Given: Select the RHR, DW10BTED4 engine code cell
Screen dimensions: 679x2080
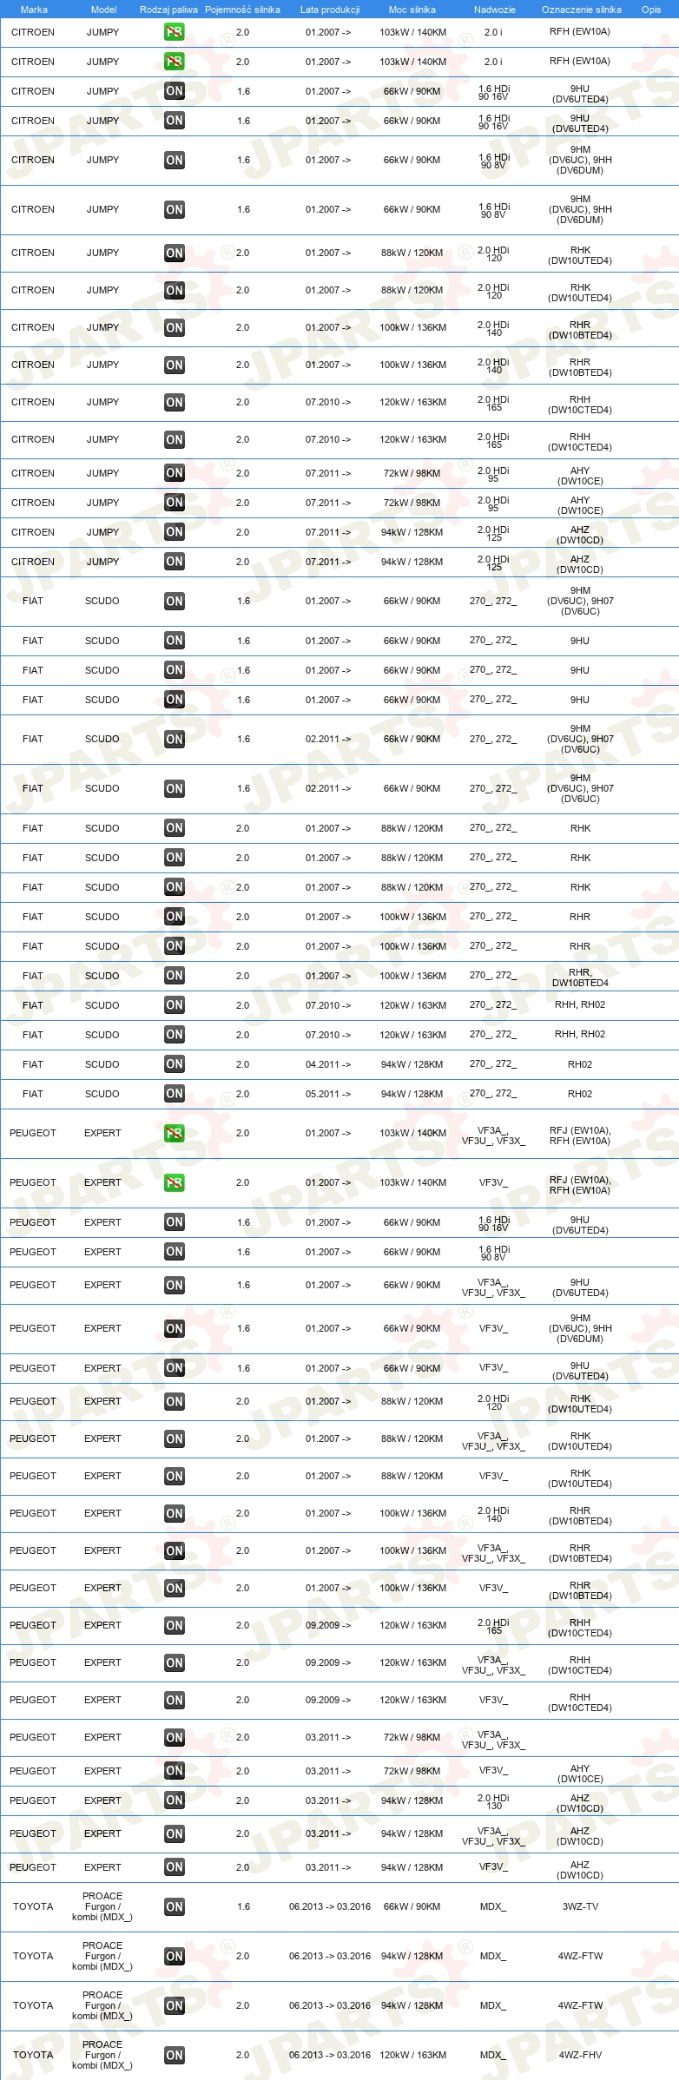Looking at the screenshot, I should [580, 977].
